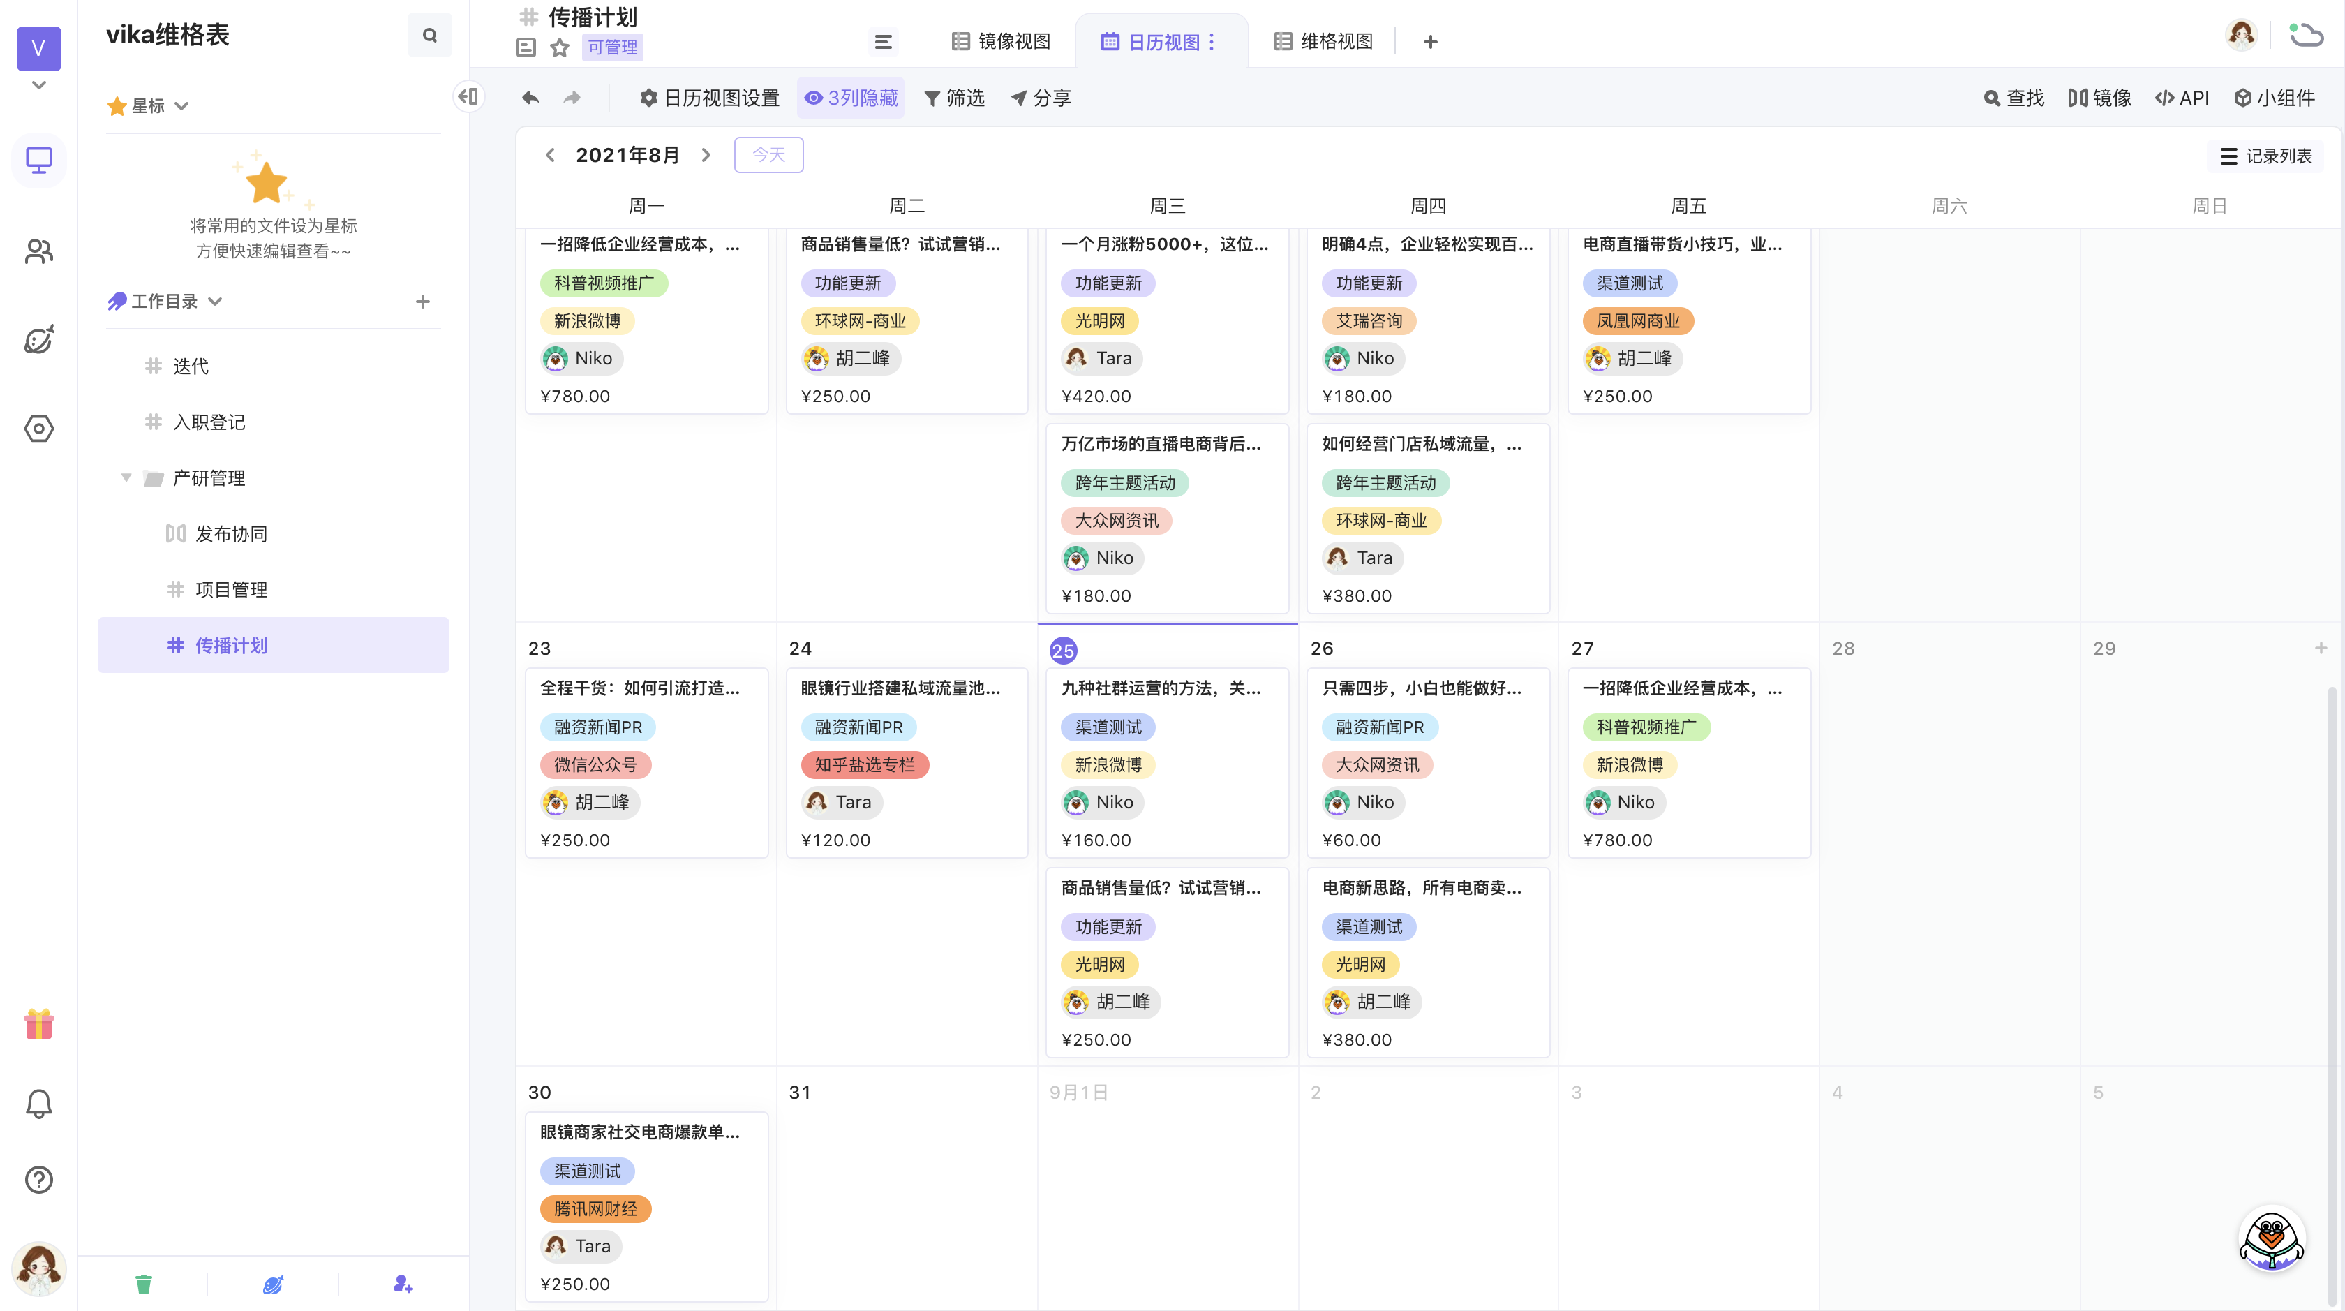The height and width of the screenshot is (1311, 2345).
Task: Click the orange 腾讯网财经 tag
Action: pyautogui.click(x=595, y=1208)
